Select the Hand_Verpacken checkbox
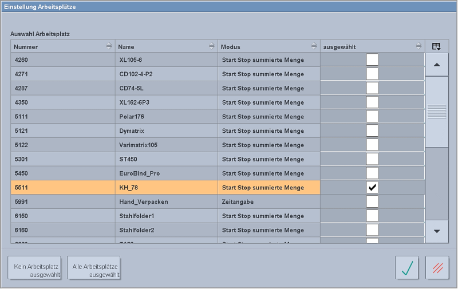458x289 pixels. [x=372, y=201]
